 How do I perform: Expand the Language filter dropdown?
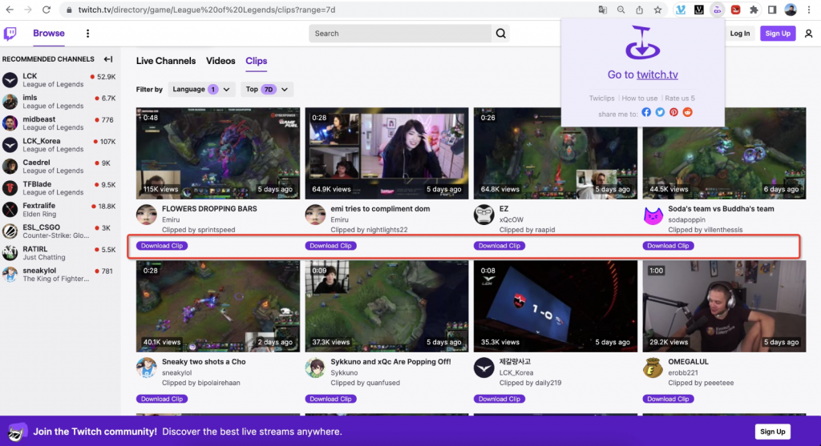(x=201, y=90)
